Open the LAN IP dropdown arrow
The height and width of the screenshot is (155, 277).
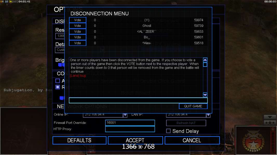click(x=208, y=115)
